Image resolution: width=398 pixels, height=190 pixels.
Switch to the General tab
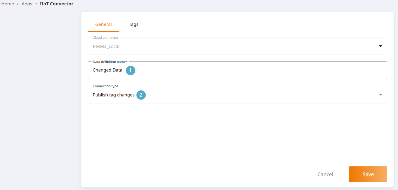pos(104,24)
